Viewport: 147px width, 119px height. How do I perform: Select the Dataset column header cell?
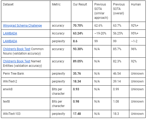click(x=25, y=11)
